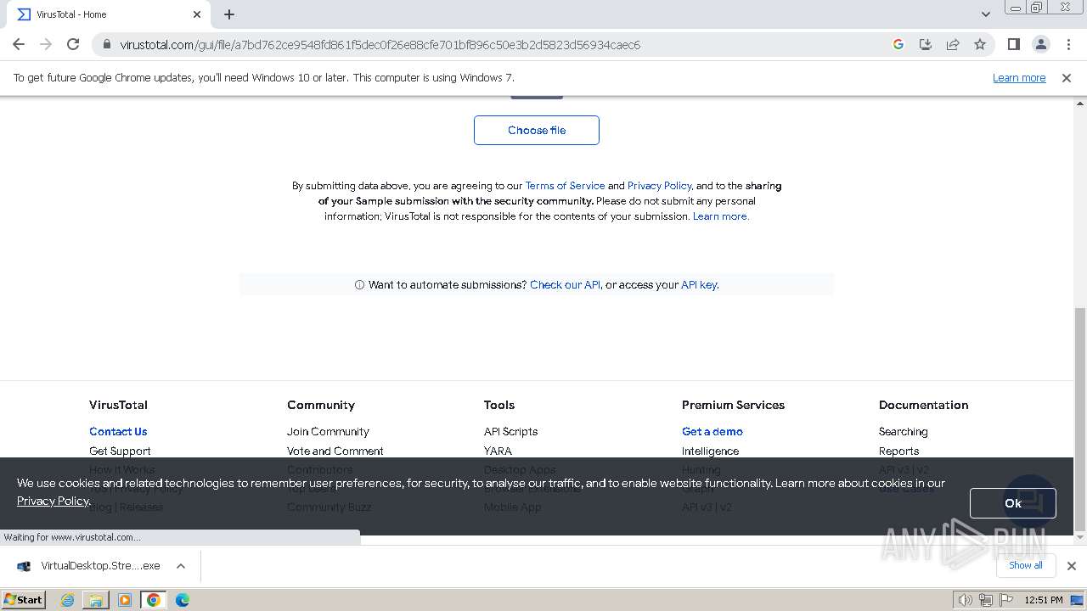Open Join Community link
The height and width of the screenshot is (611, 1087).
tap(328, 431)
